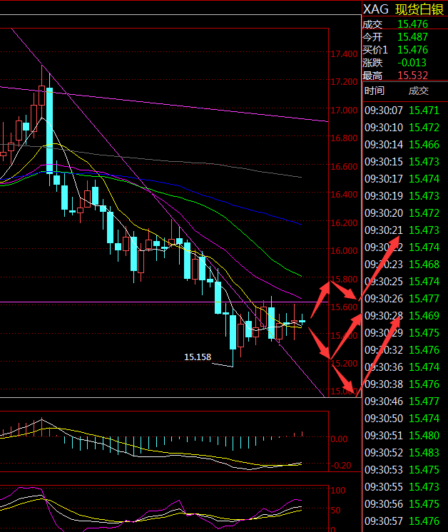Select the 买价1 value 15.476

point(412,50)
